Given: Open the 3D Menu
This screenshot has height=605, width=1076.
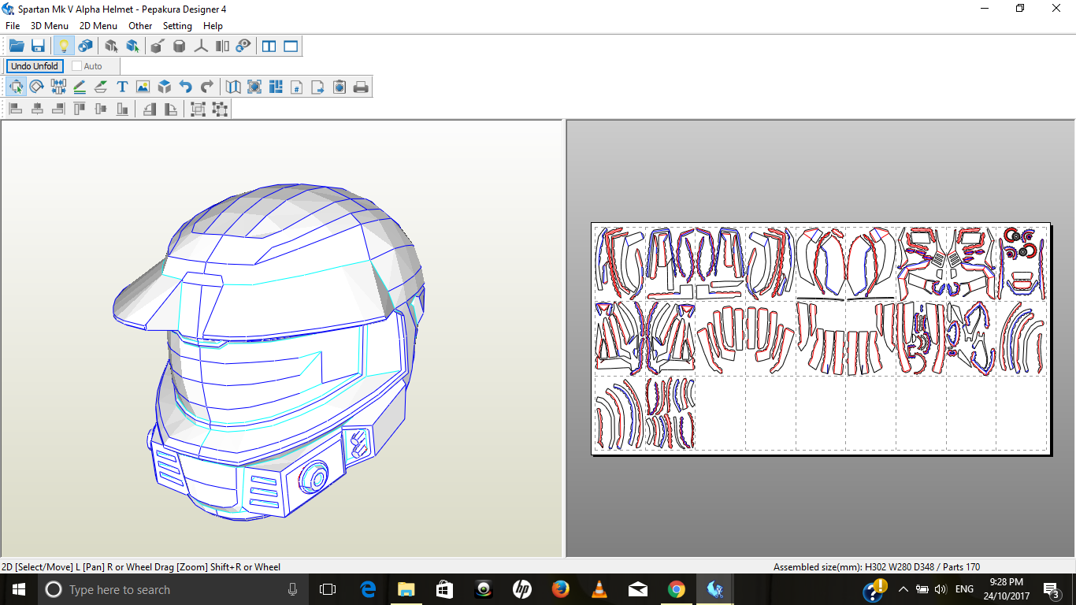Looking at the screenshot, I should [x=50, y=26].
